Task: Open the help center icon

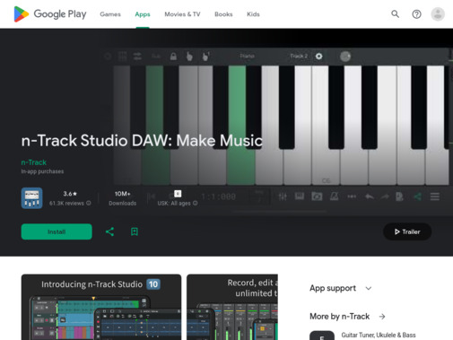Action: click(x=416, y=14)
